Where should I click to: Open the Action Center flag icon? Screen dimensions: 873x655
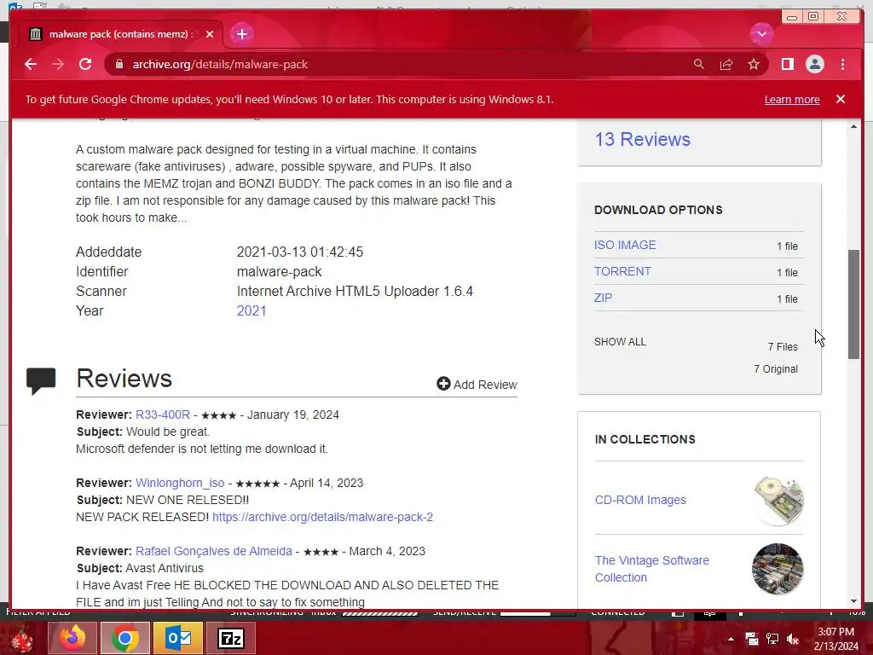(752, 639)
